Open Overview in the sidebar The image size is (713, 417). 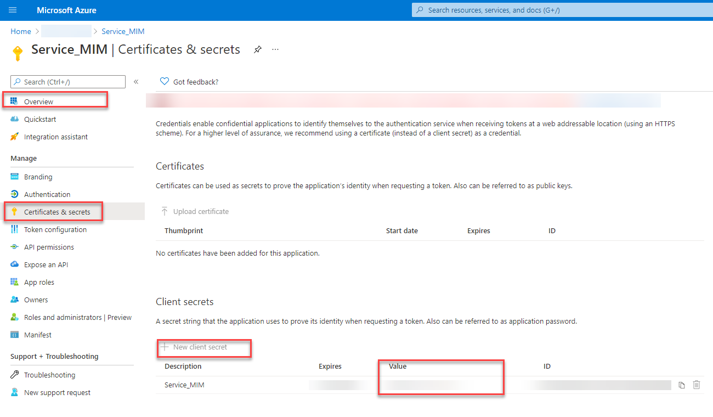[x=38, y=102]
